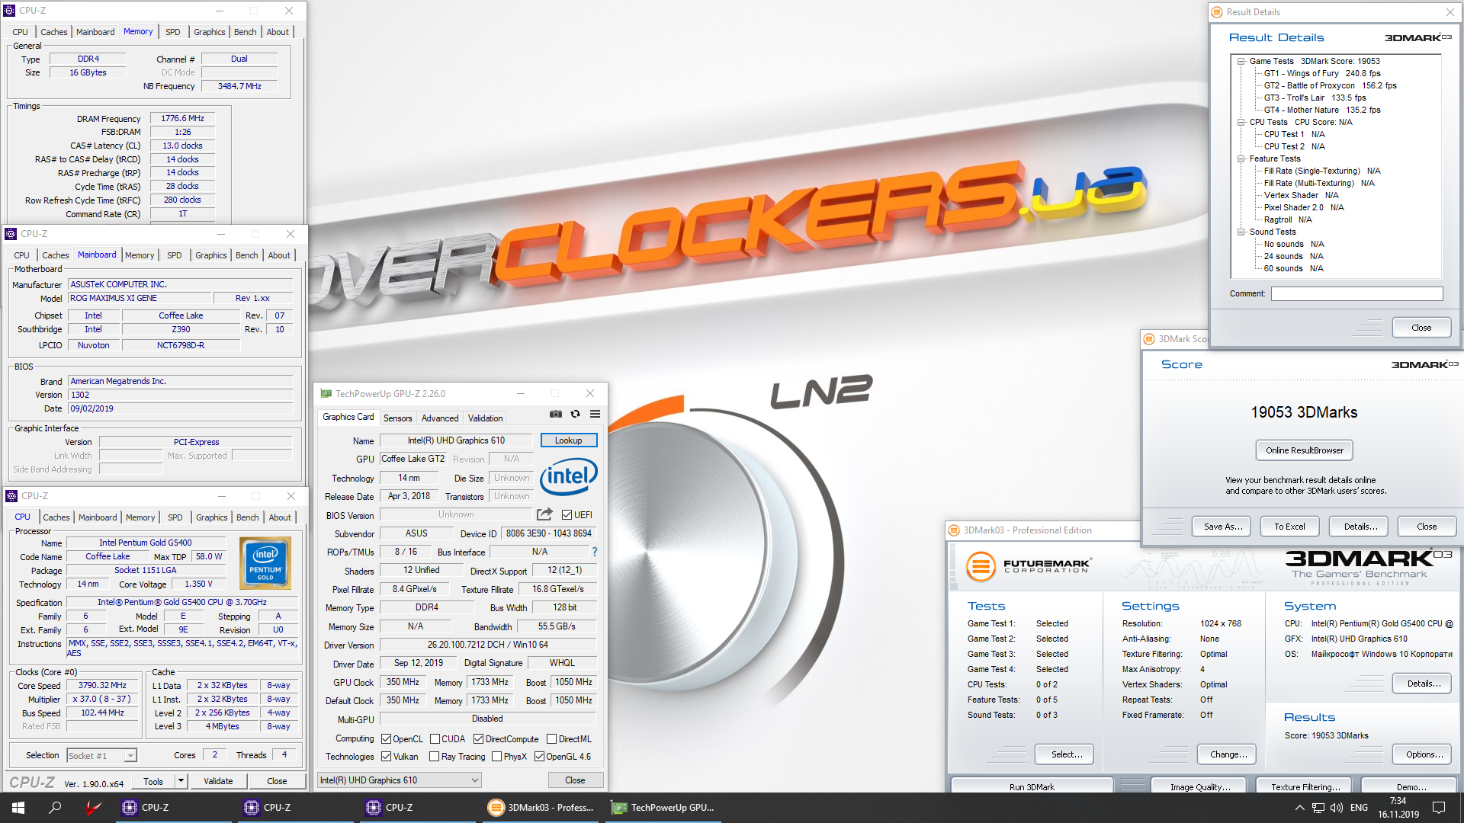Image resolution: width=1464 pixels, height=823 pixels.
Task: Enable the Ray Tracing checkbox
Action: click(434, 757)
